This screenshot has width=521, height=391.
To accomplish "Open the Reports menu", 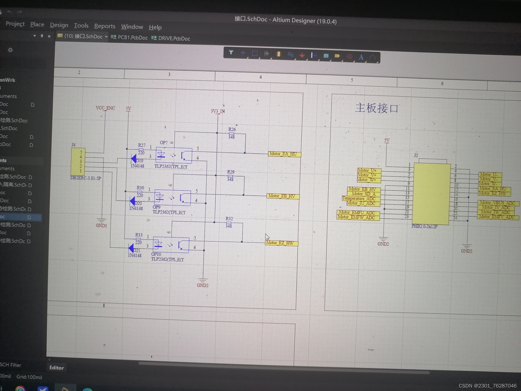I will tap(104, 26).
